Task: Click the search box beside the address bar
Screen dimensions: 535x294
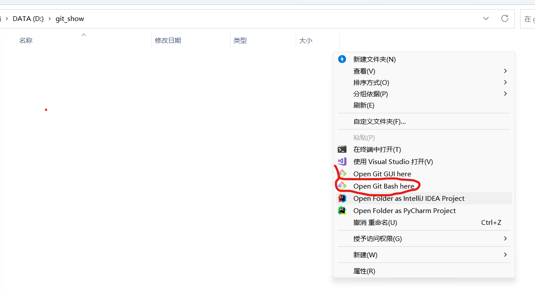Action: click(528, 19)
